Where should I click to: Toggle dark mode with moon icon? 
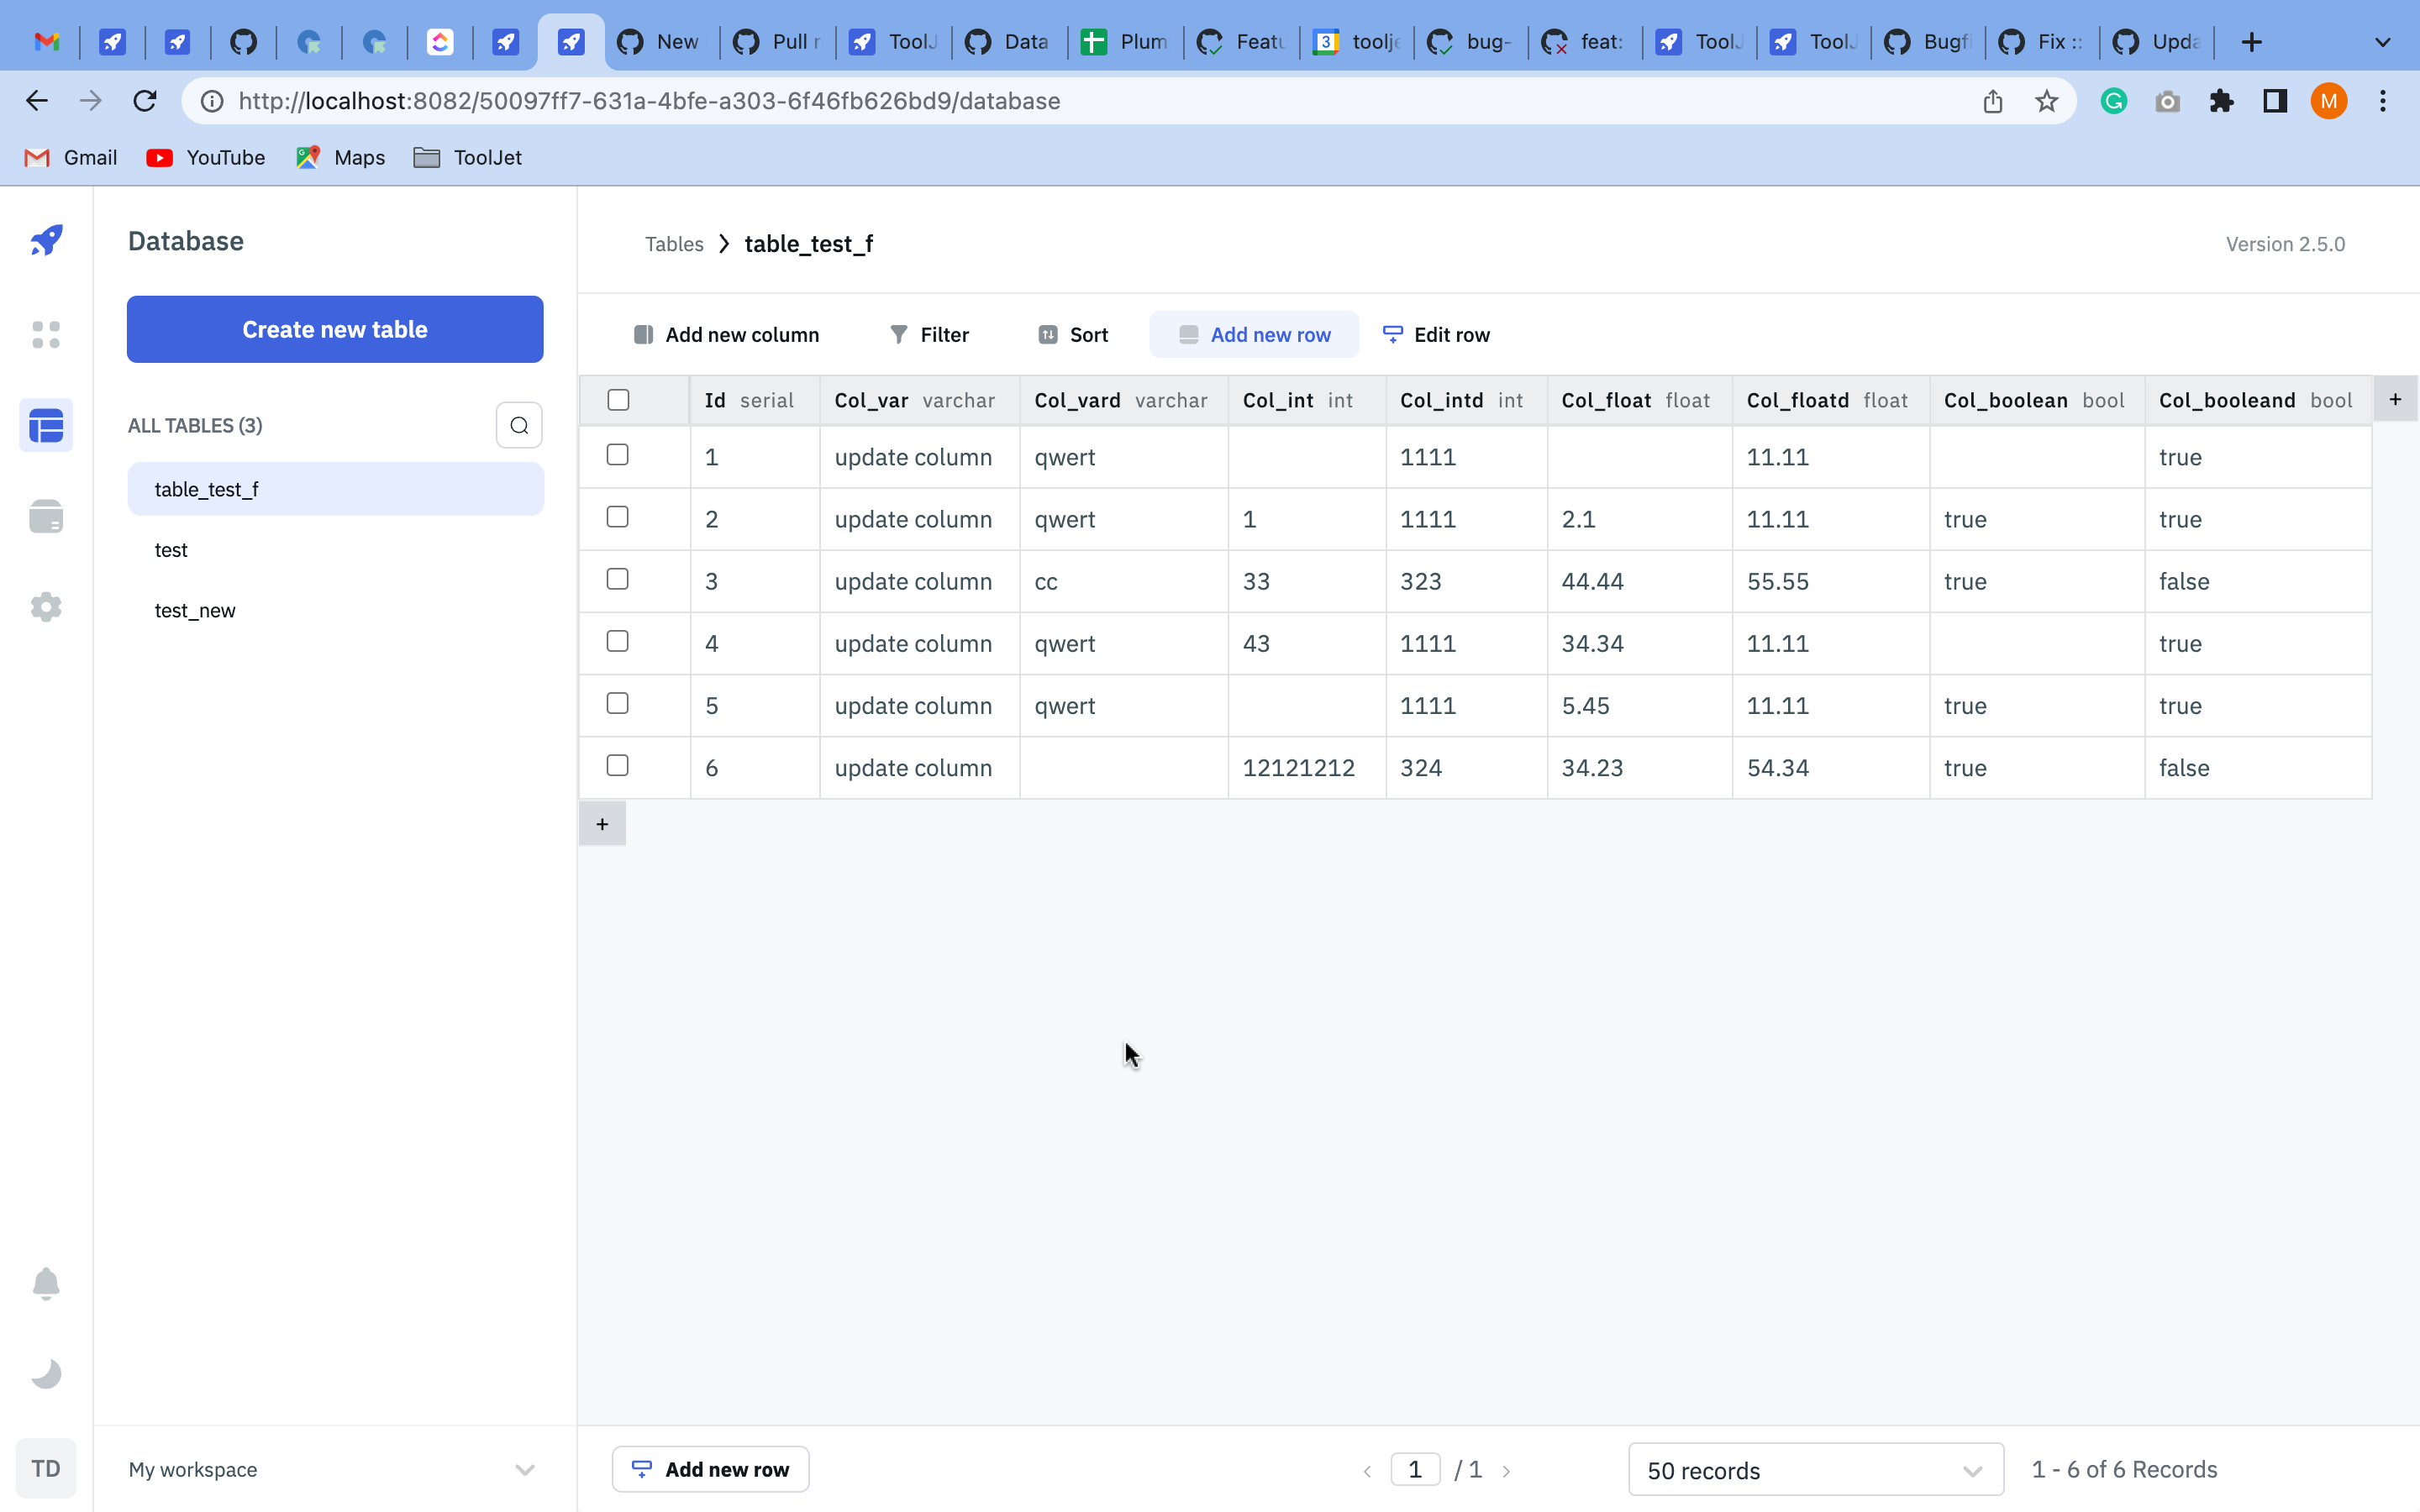(46, 1373)
